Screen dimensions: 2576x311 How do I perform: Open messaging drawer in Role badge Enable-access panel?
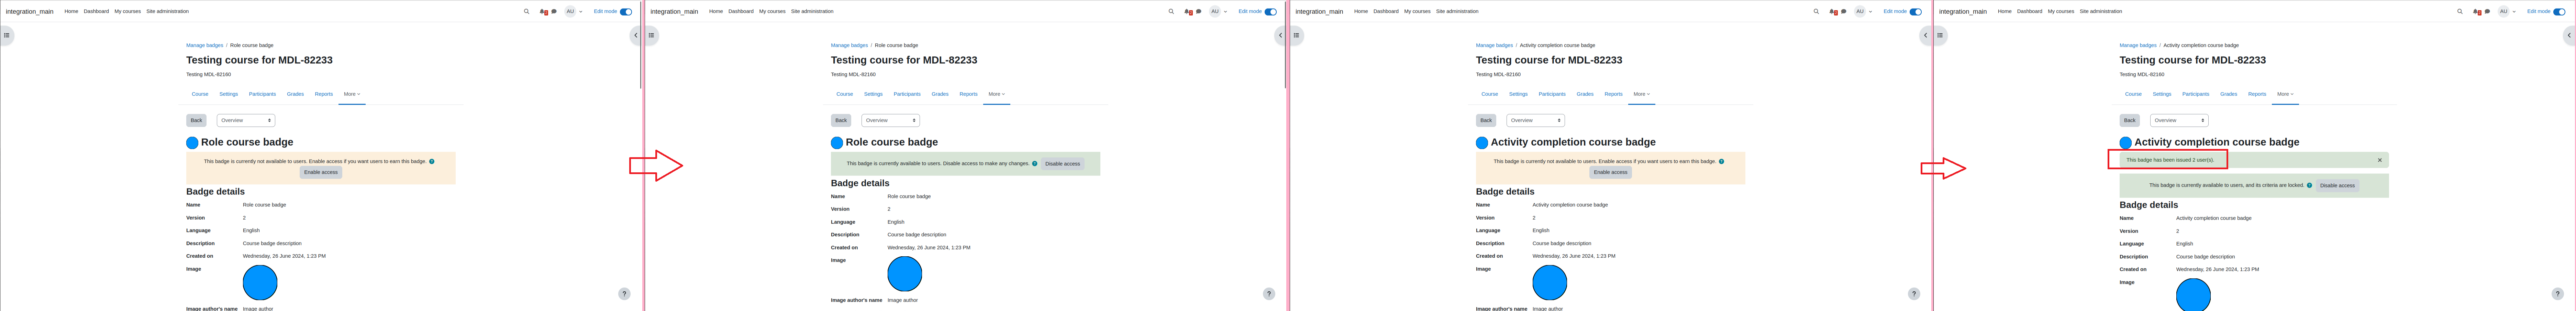[x=554, y=12]
